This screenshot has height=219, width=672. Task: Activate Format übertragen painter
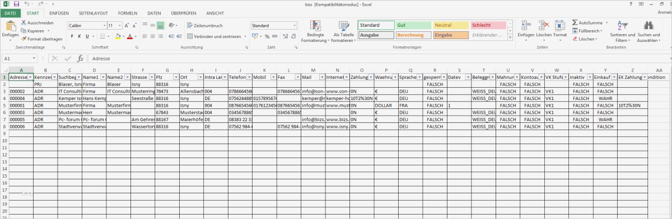[x=41, y=39]
